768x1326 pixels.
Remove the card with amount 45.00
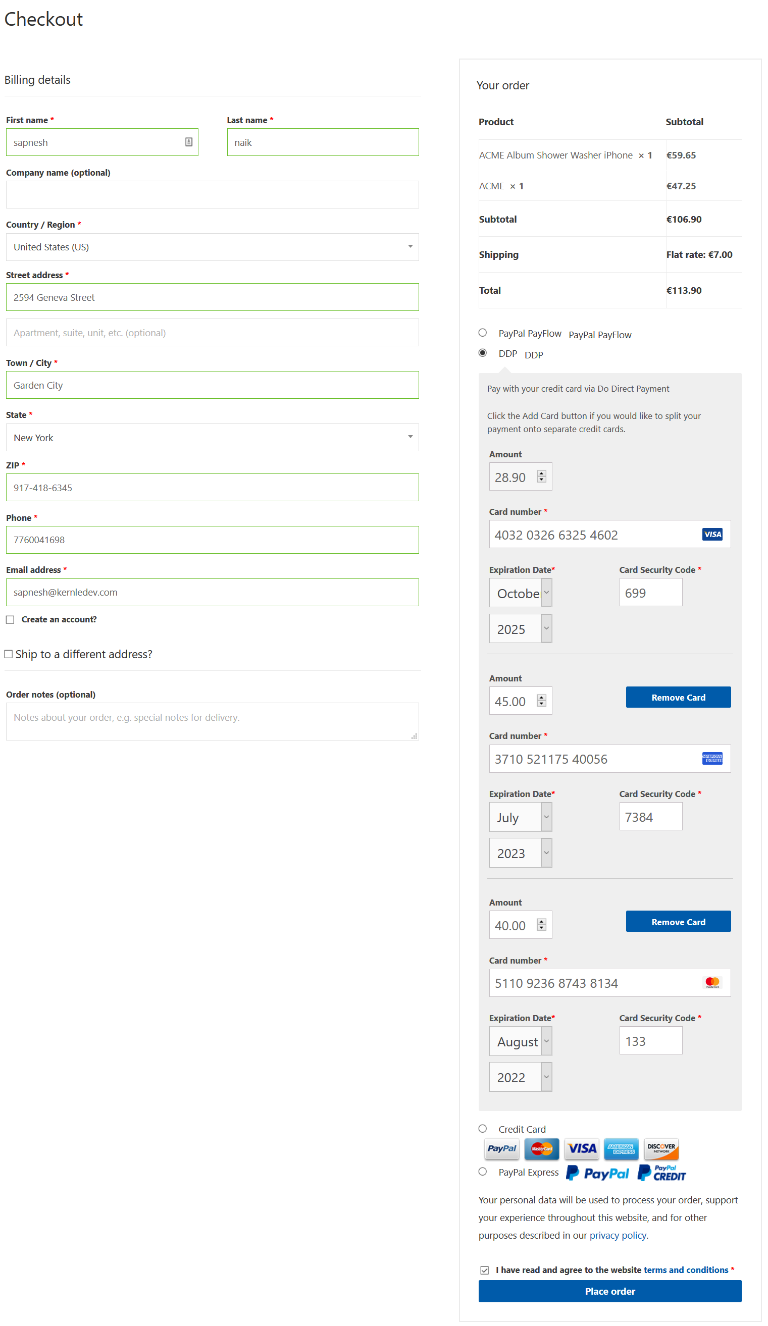pyautogui.click(x=679, y=698)
